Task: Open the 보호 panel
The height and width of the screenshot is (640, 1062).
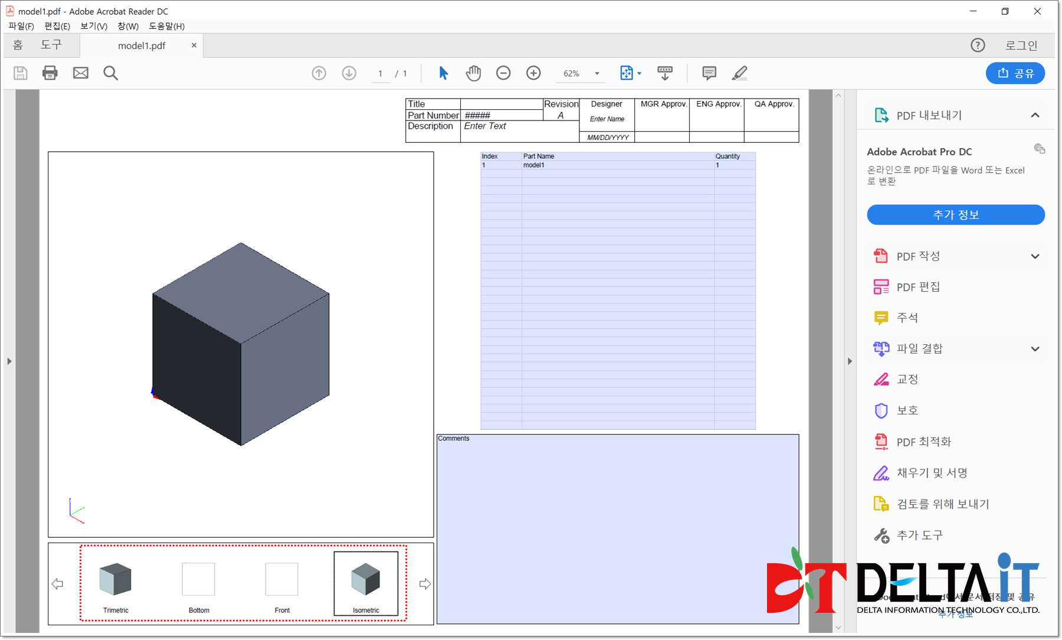Action: (907, 410)
